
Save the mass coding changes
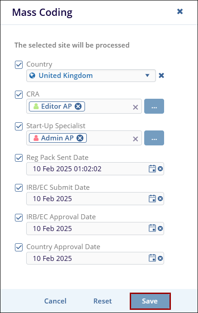(150, 301)
